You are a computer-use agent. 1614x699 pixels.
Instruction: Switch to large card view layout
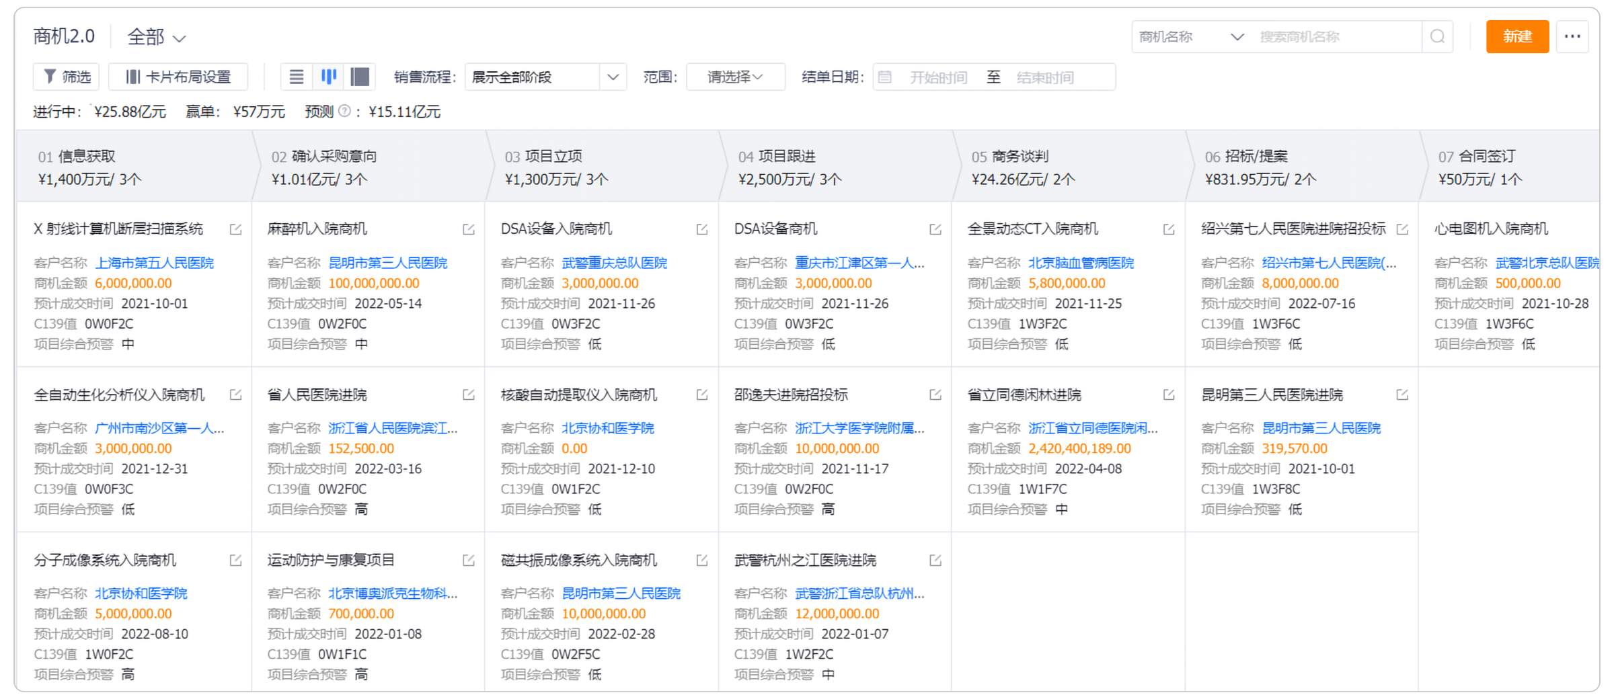click(360, 77)
